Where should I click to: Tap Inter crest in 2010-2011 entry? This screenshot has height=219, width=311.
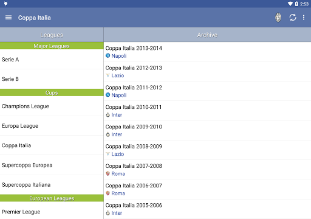click(108, 115)
